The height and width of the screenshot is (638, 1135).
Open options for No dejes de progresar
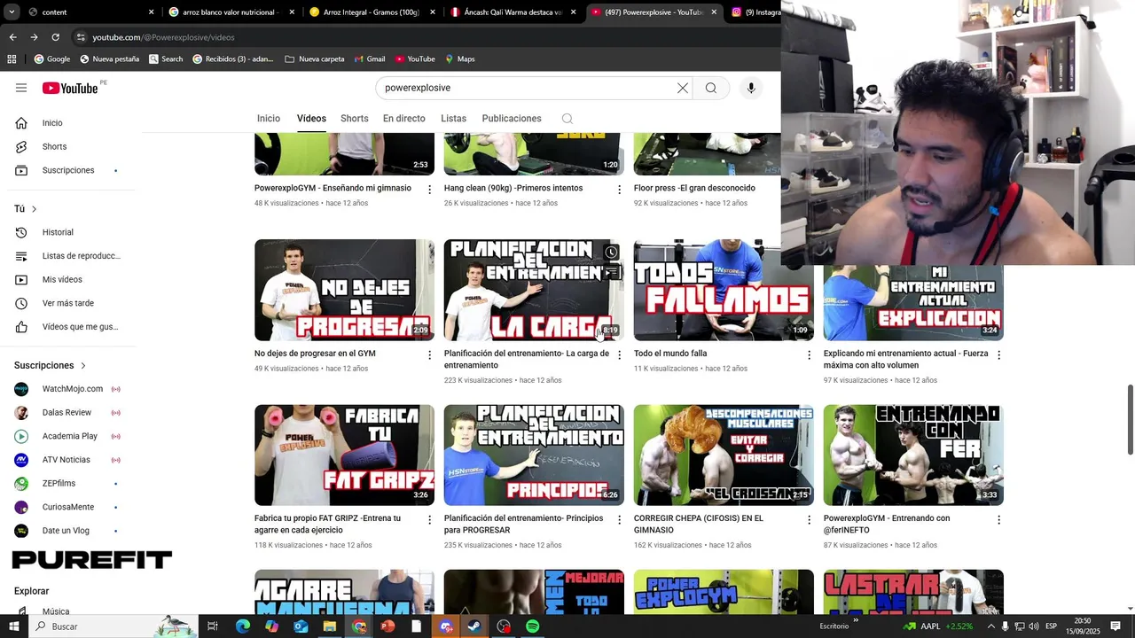[x=430, y=354]
